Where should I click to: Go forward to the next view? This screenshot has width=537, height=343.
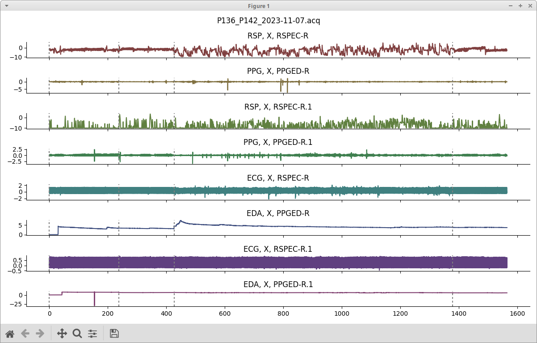tap(40, 333)
